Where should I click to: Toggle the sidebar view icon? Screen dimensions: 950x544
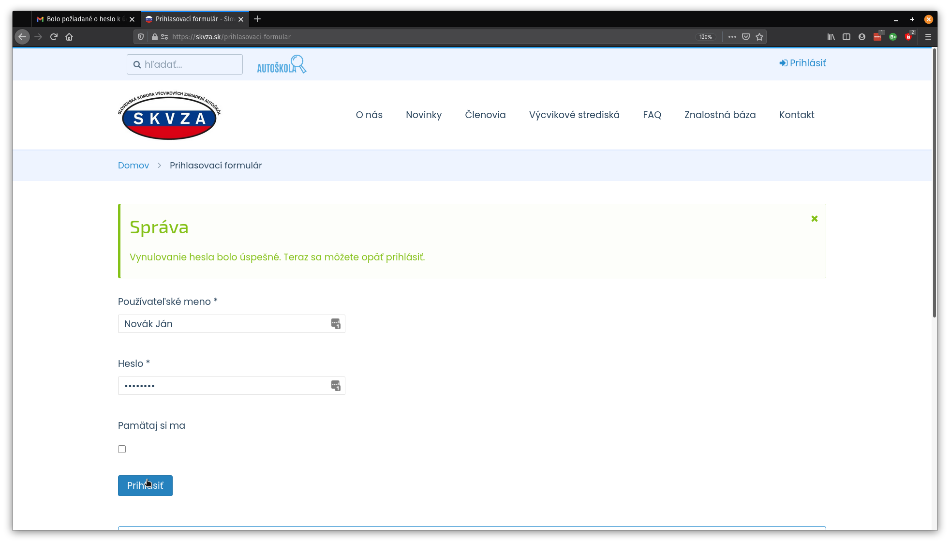(x=846, y=37)
